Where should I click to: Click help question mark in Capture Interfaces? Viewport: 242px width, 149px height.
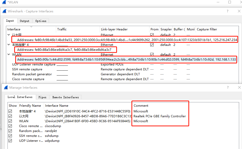[228, 11]
